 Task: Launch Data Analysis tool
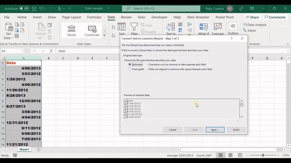click(x=255, y=25)
